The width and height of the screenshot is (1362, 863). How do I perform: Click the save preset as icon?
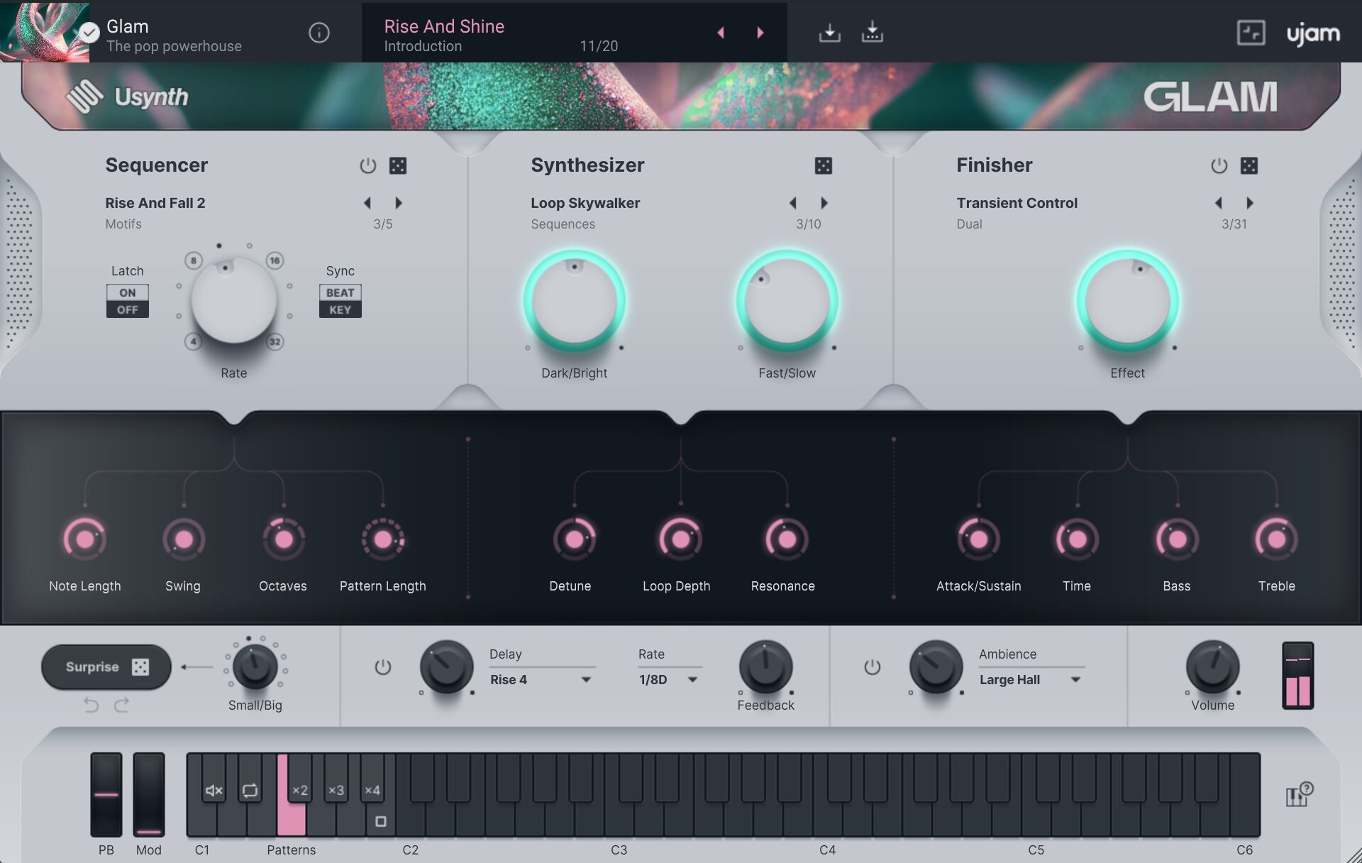pos(872,33)
